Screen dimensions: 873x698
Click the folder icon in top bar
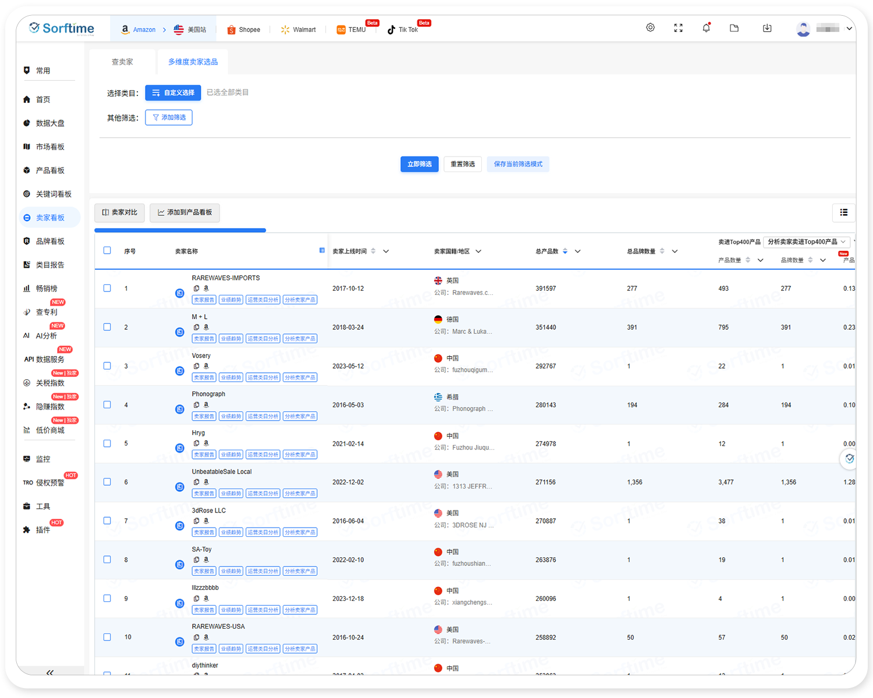pyautogui.click(x=734, y=28)
